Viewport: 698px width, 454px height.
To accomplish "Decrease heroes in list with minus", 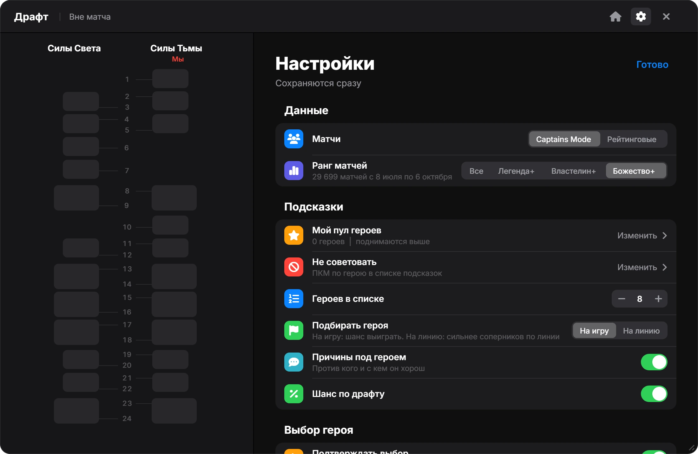I will [622, 299].
